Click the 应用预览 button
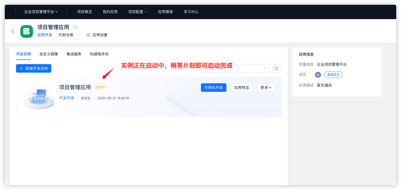Viewport: 401px width, 190px height. (x=241, y=88)
